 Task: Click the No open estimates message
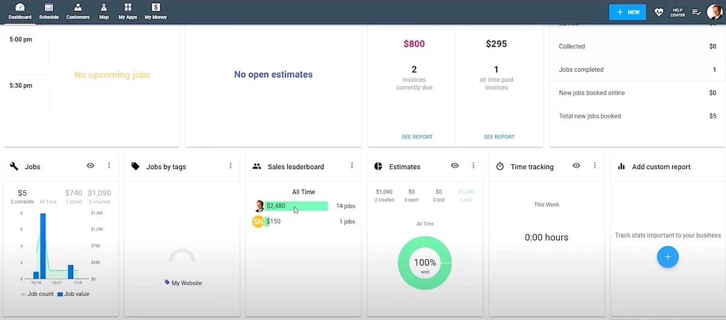[x=273, y=75]
